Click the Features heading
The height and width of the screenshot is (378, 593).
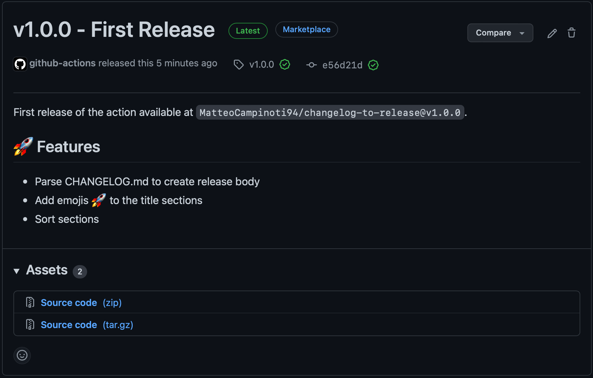click(x=68, y=146)
